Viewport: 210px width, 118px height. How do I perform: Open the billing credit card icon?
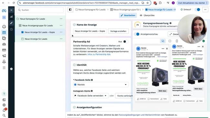pyautogui.click(x=4, y=50)
